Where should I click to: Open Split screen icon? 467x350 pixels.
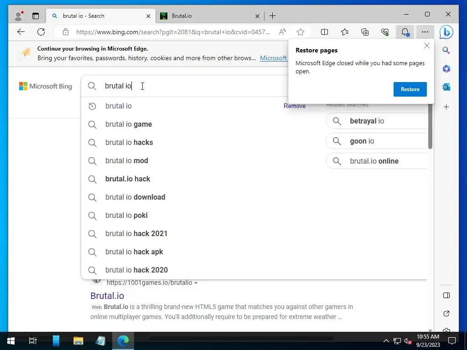(x=324, y=32)
